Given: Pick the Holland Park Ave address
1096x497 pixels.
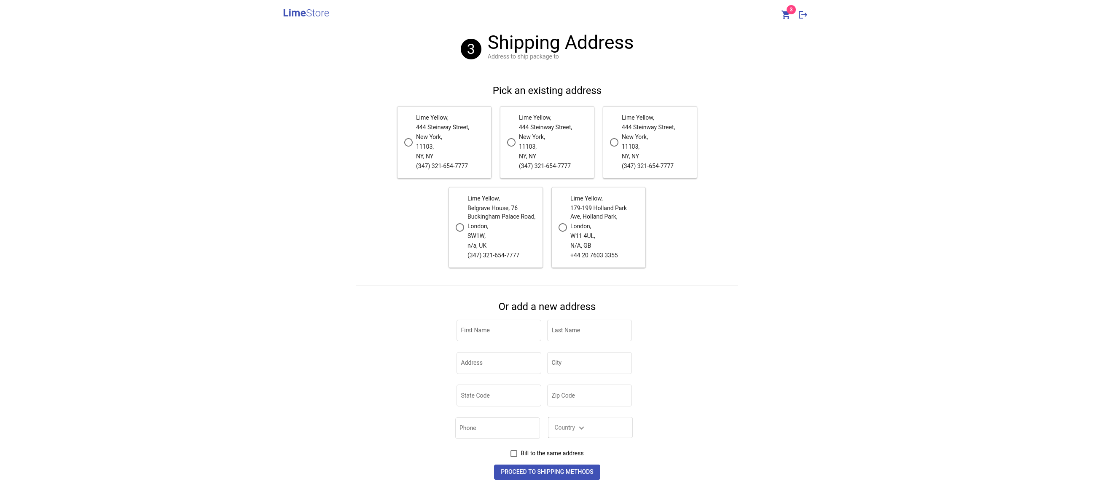Looking at the screenshot, I should pos(562,227).
